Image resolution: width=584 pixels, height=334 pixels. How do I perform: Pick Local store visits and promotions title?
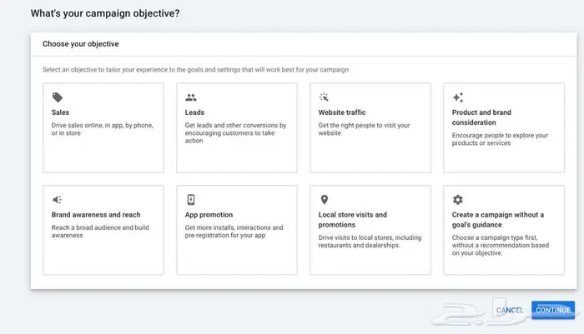point(353,220)
